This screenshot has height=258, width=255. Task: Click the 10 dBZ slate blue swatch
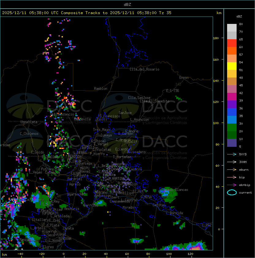point(232,143)
